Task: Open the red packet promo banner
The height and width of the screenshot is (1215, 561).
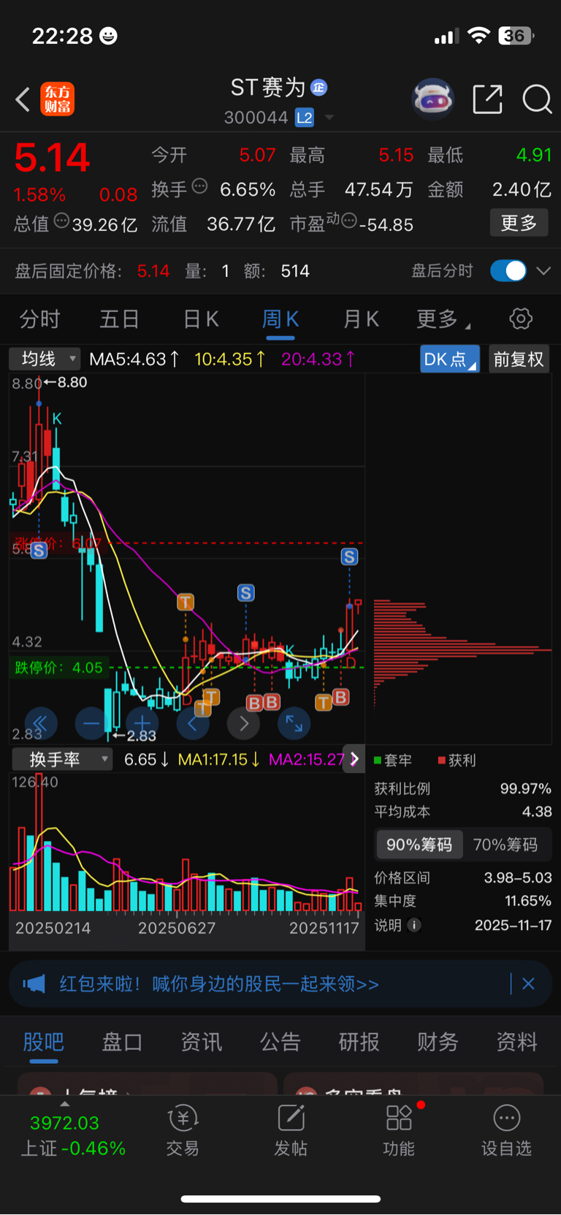Action: pyautogui.click(x=280, y=984)
